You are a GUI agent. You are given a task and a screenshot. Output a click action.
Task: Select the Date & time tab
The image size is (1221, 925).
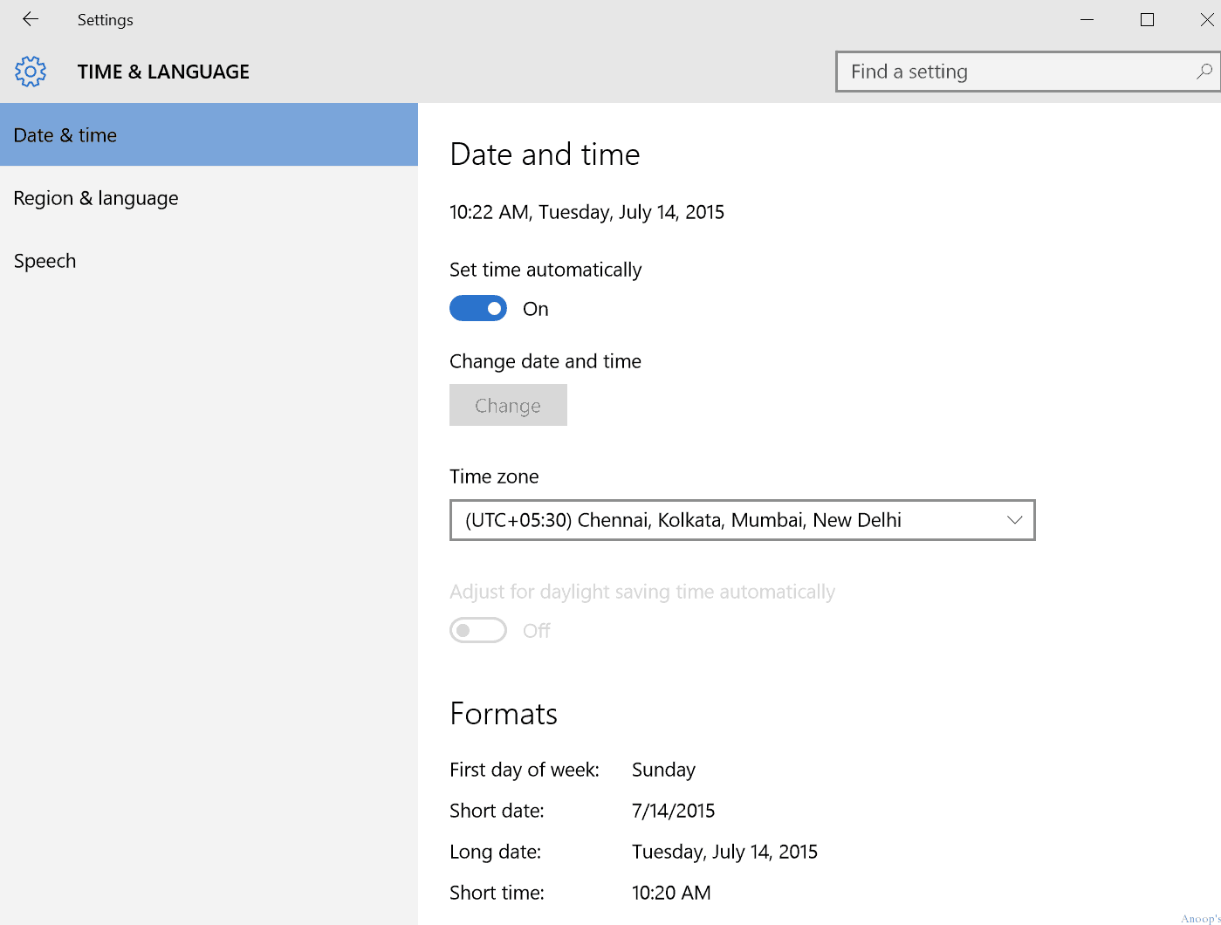209,134
